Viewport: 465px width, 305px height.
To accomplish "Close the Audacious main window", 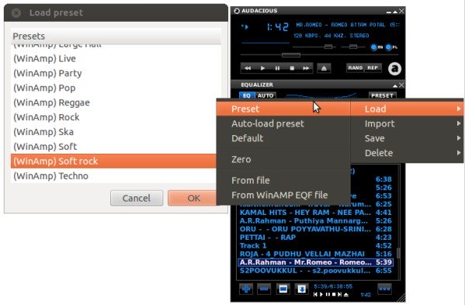I will pos(401,11).
